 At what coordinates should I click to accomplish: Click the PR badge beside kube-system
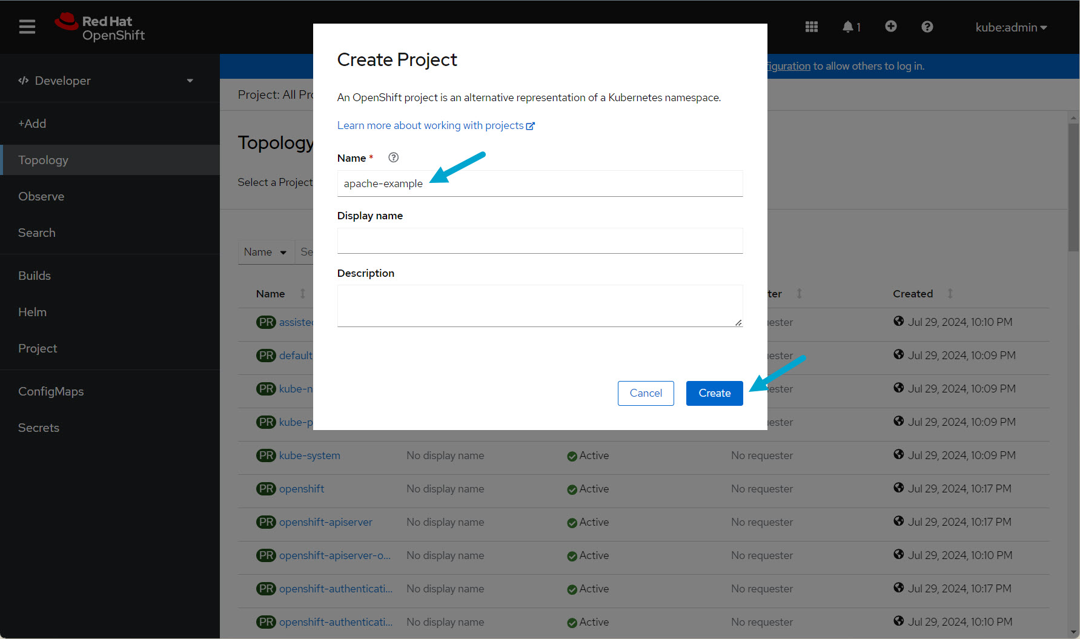(266, 455)
